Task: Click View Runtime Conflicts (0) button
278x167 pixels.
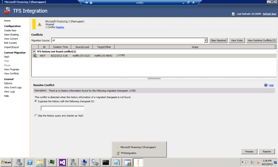Action: (261, 40)
